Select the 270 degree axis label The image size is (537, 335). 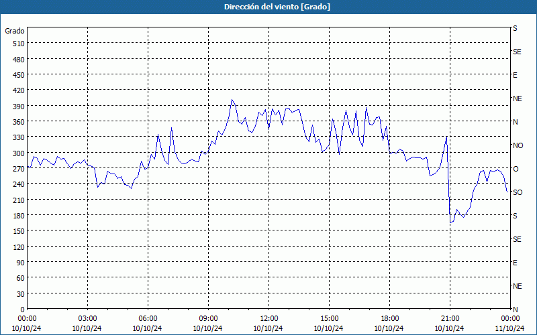tap(19, 169)
